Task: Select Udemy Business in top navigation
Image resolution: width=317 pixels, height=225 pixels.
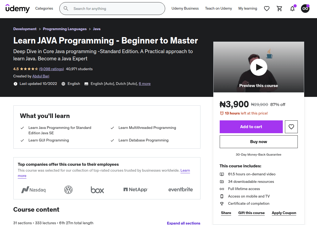Action: (185, 8)
